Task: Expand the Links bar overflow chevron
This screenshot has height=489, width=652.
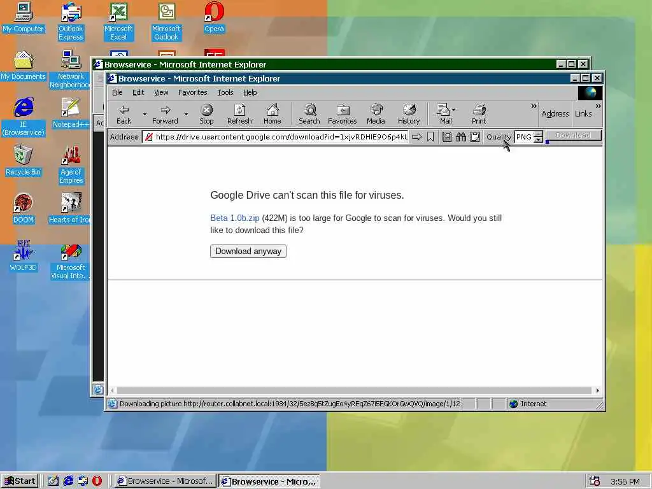Action: tap(598, 106)
